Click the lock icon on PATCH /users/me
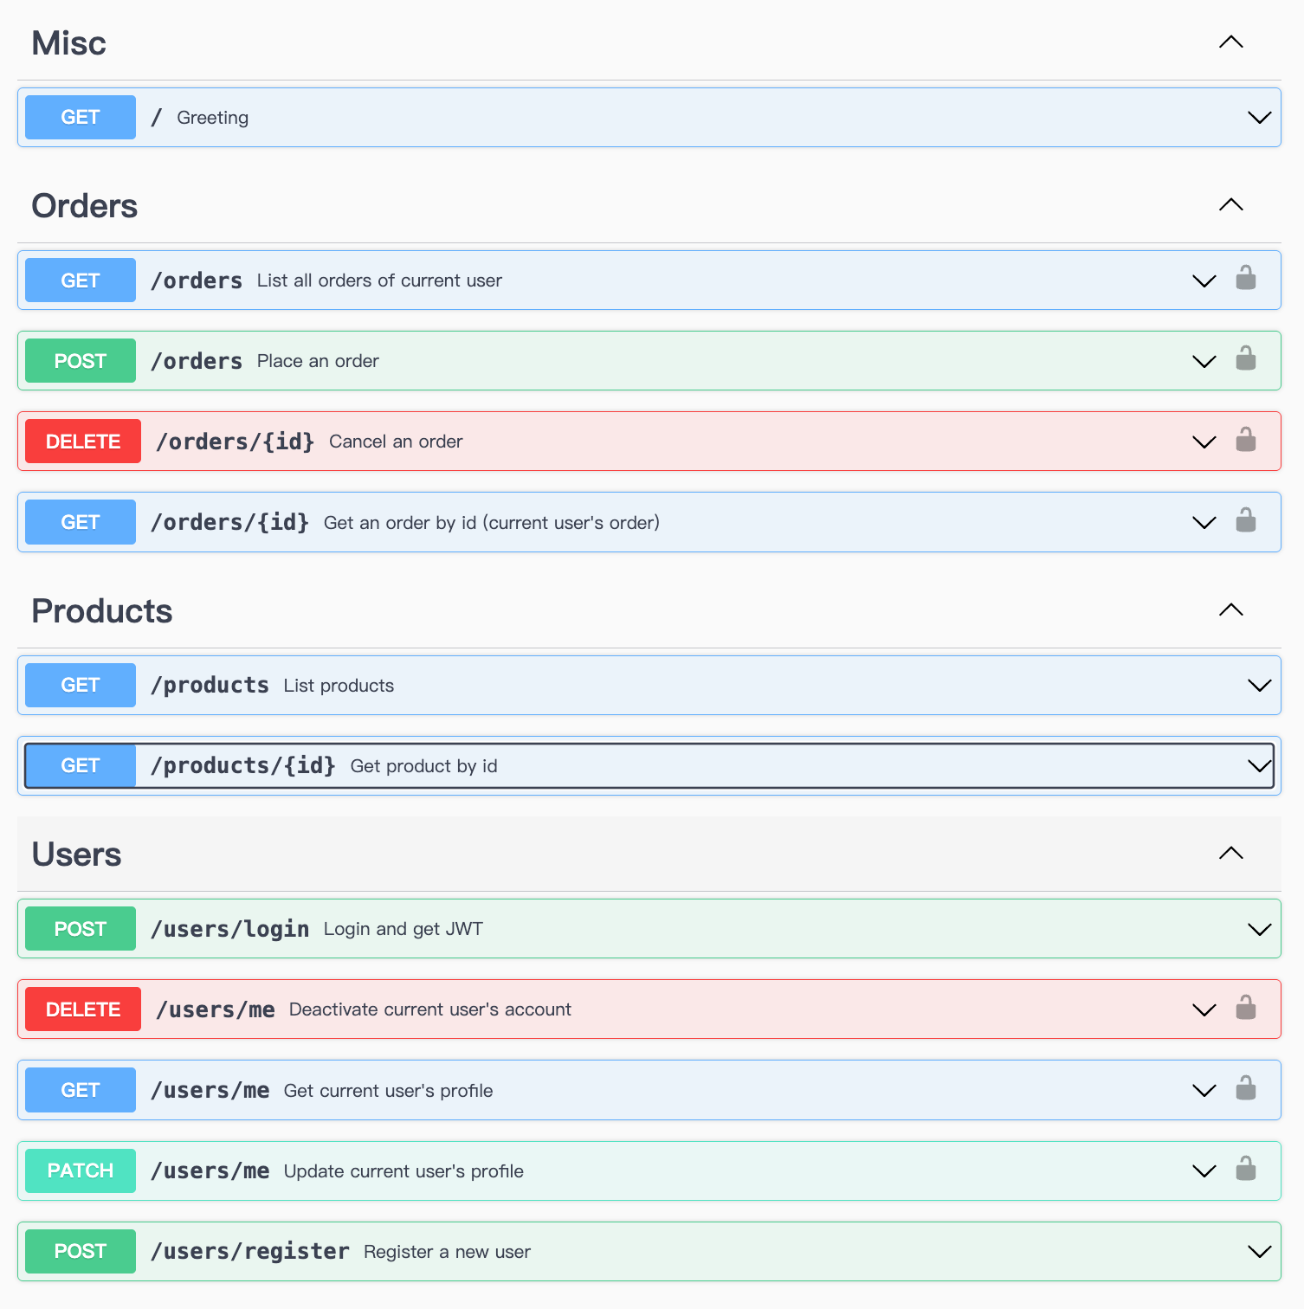The width and height of the screenshot is (1304, 1309). (x=1245, y=1169)
